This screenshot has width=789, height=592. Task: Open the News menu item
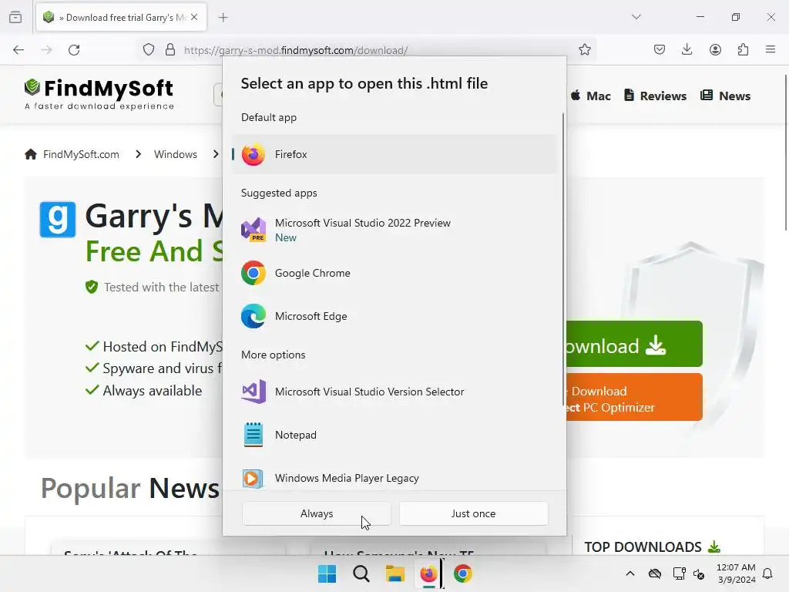tap(725, 96)
